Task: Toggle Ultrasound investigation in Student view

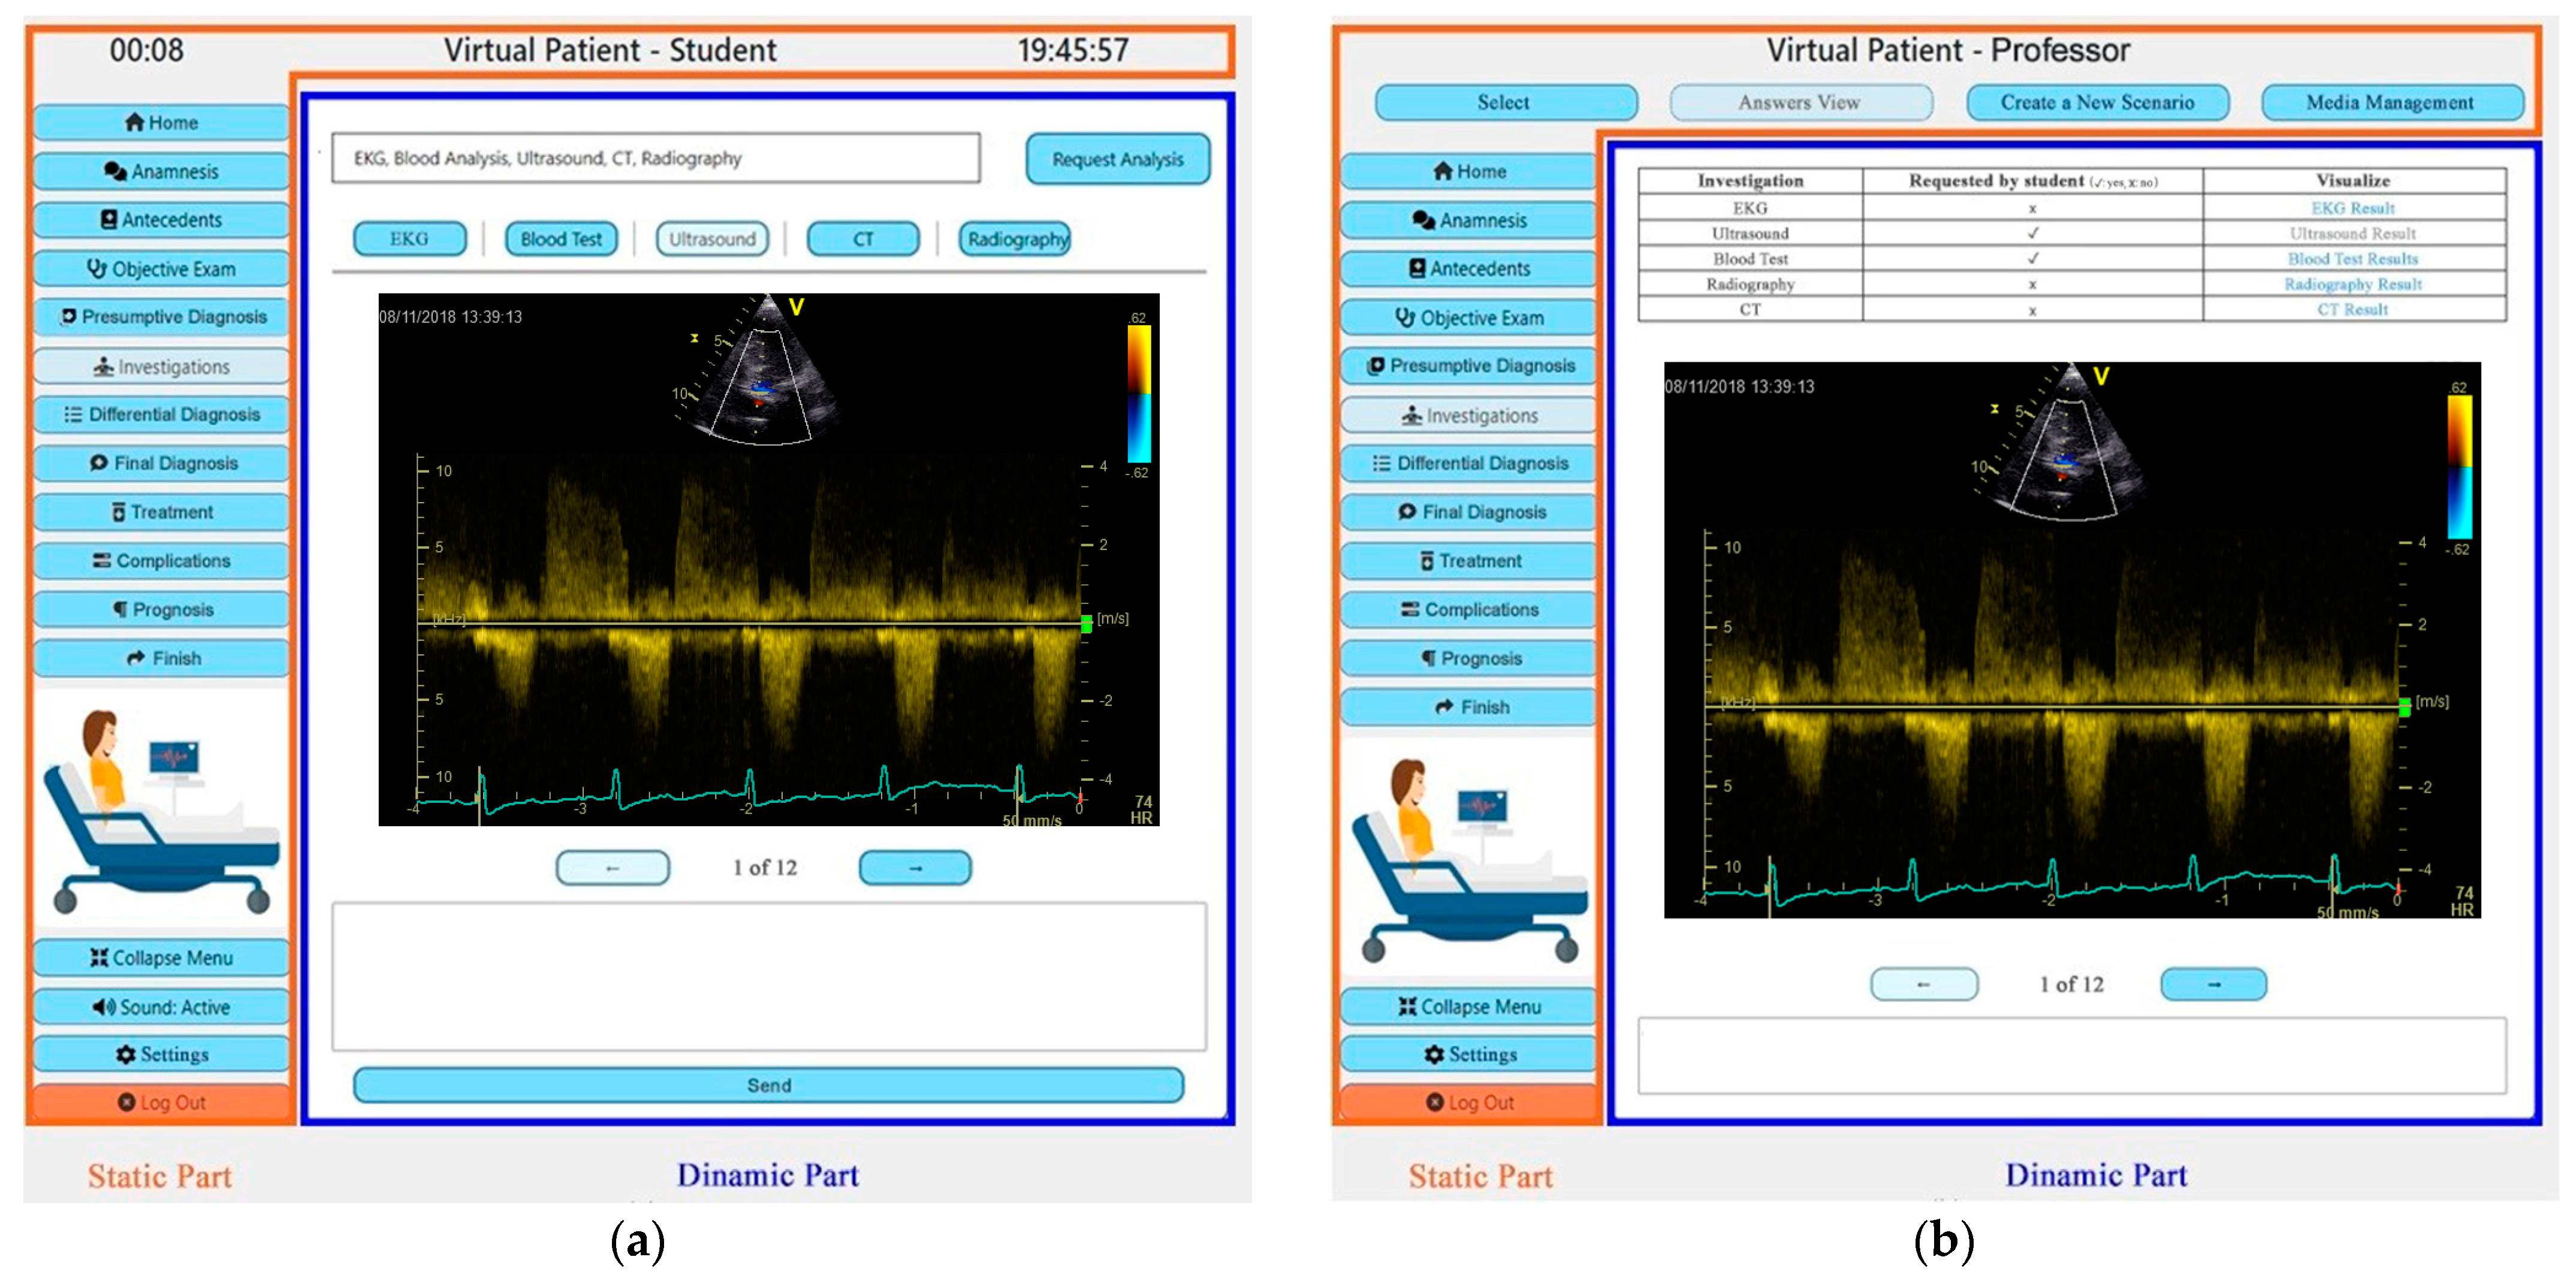Action: 712,239
